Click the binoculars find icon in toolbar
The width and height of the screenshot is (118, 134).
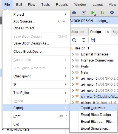74,13
